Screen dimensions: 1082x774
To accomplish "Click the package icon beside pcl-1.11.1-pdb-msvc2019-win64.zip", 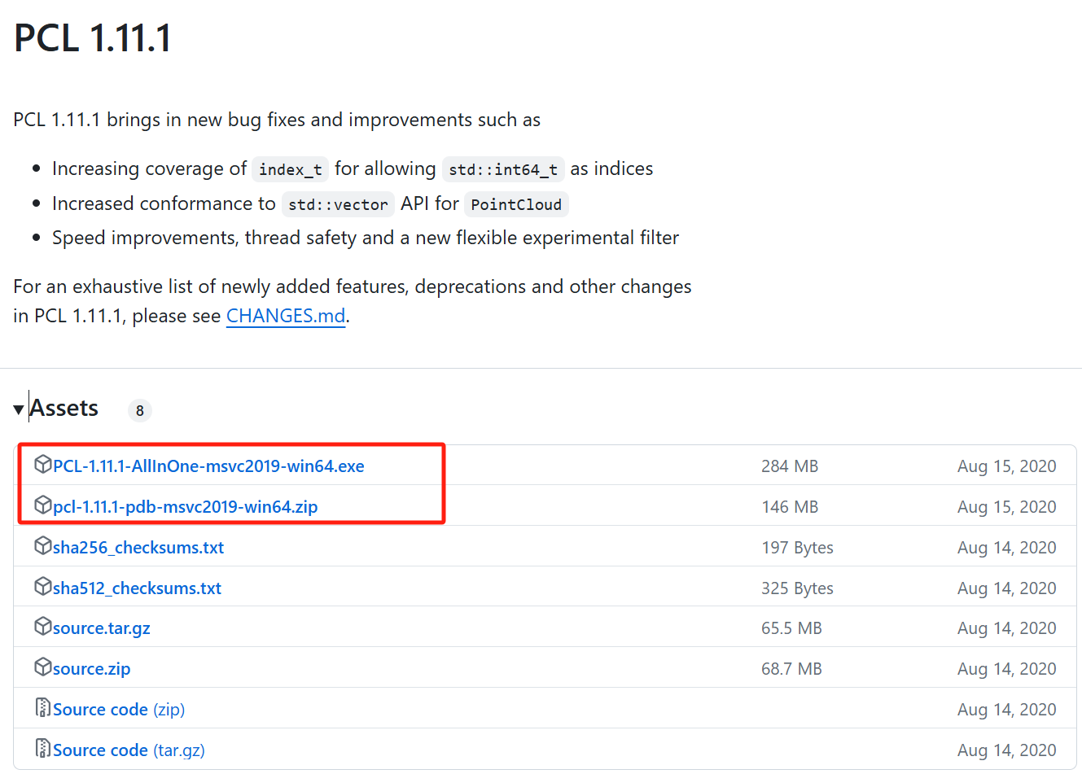I will click(43, 505).
